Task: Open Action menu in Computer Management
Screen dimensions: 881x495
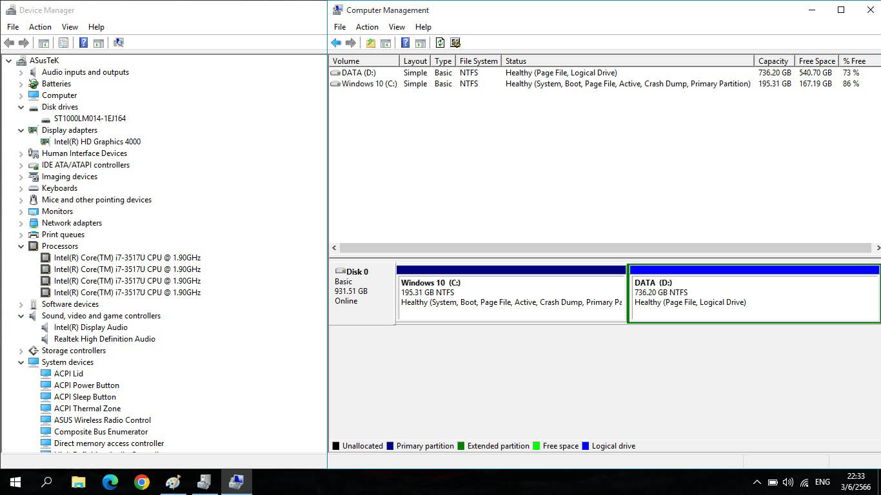Action: click(x=367, y=27)
